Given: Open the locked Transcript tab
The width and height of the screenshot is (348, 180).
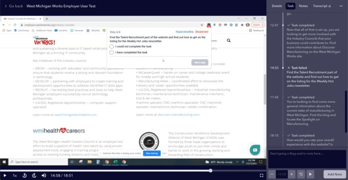Looking at the screenshot, I should (x=322, y=6).
